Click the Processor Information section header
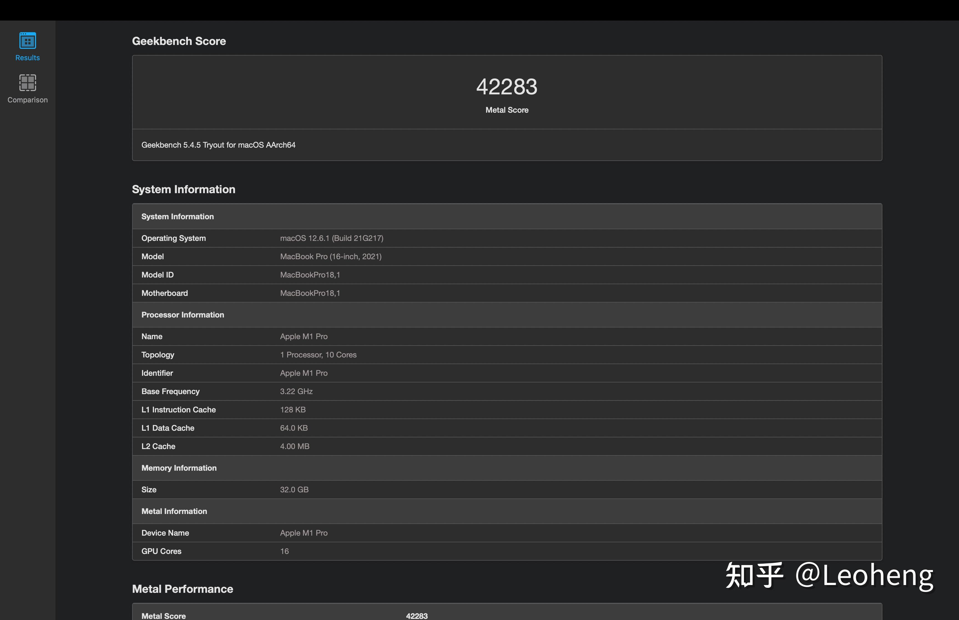The width and height of the screenshot is (959, 620). 182,315
